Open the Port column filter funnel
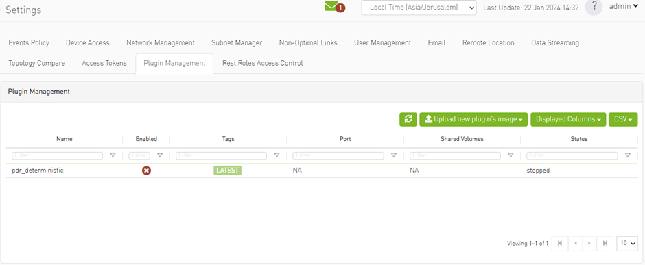645x265 pixels. coord(394,156)
